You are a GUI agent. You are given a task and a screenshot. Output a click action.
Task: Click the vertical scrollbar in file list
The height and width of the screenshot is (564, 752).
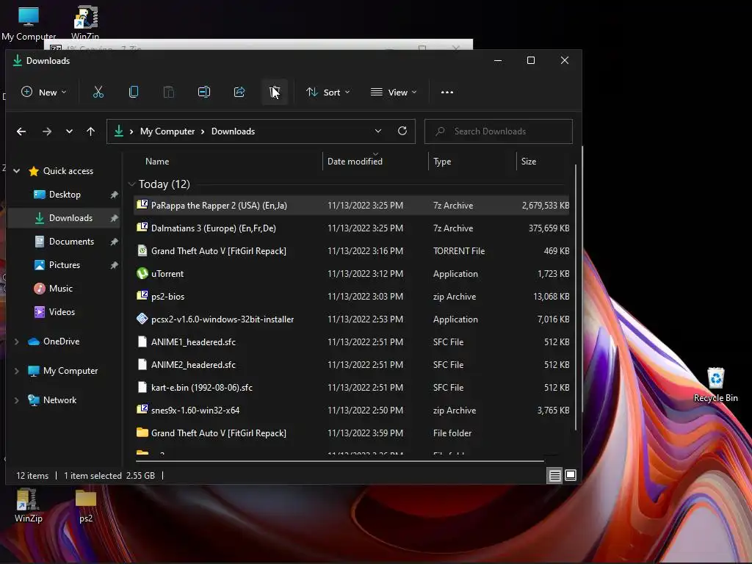coord(576,297)
